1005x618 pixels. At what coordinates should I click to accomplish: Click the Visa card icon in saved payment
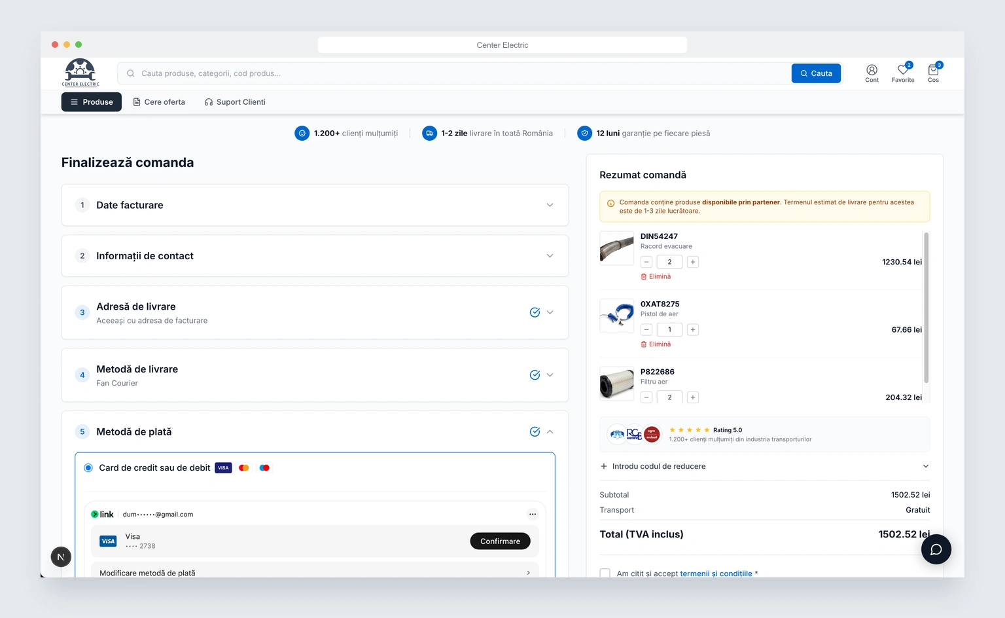[108, 541]
